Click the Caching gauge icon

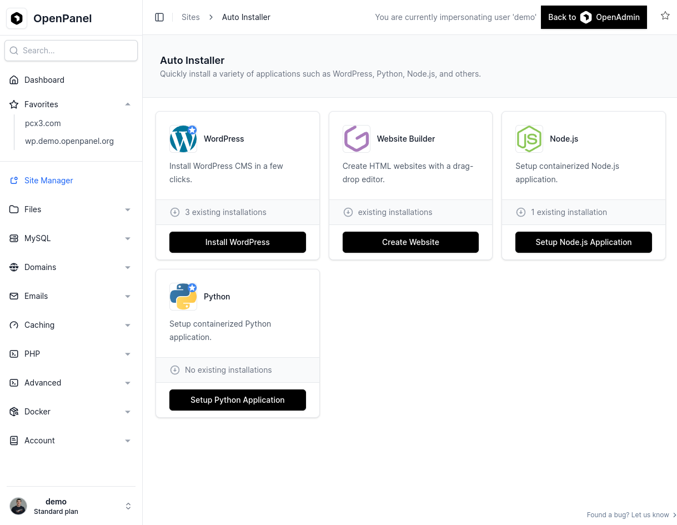point(14,325)
